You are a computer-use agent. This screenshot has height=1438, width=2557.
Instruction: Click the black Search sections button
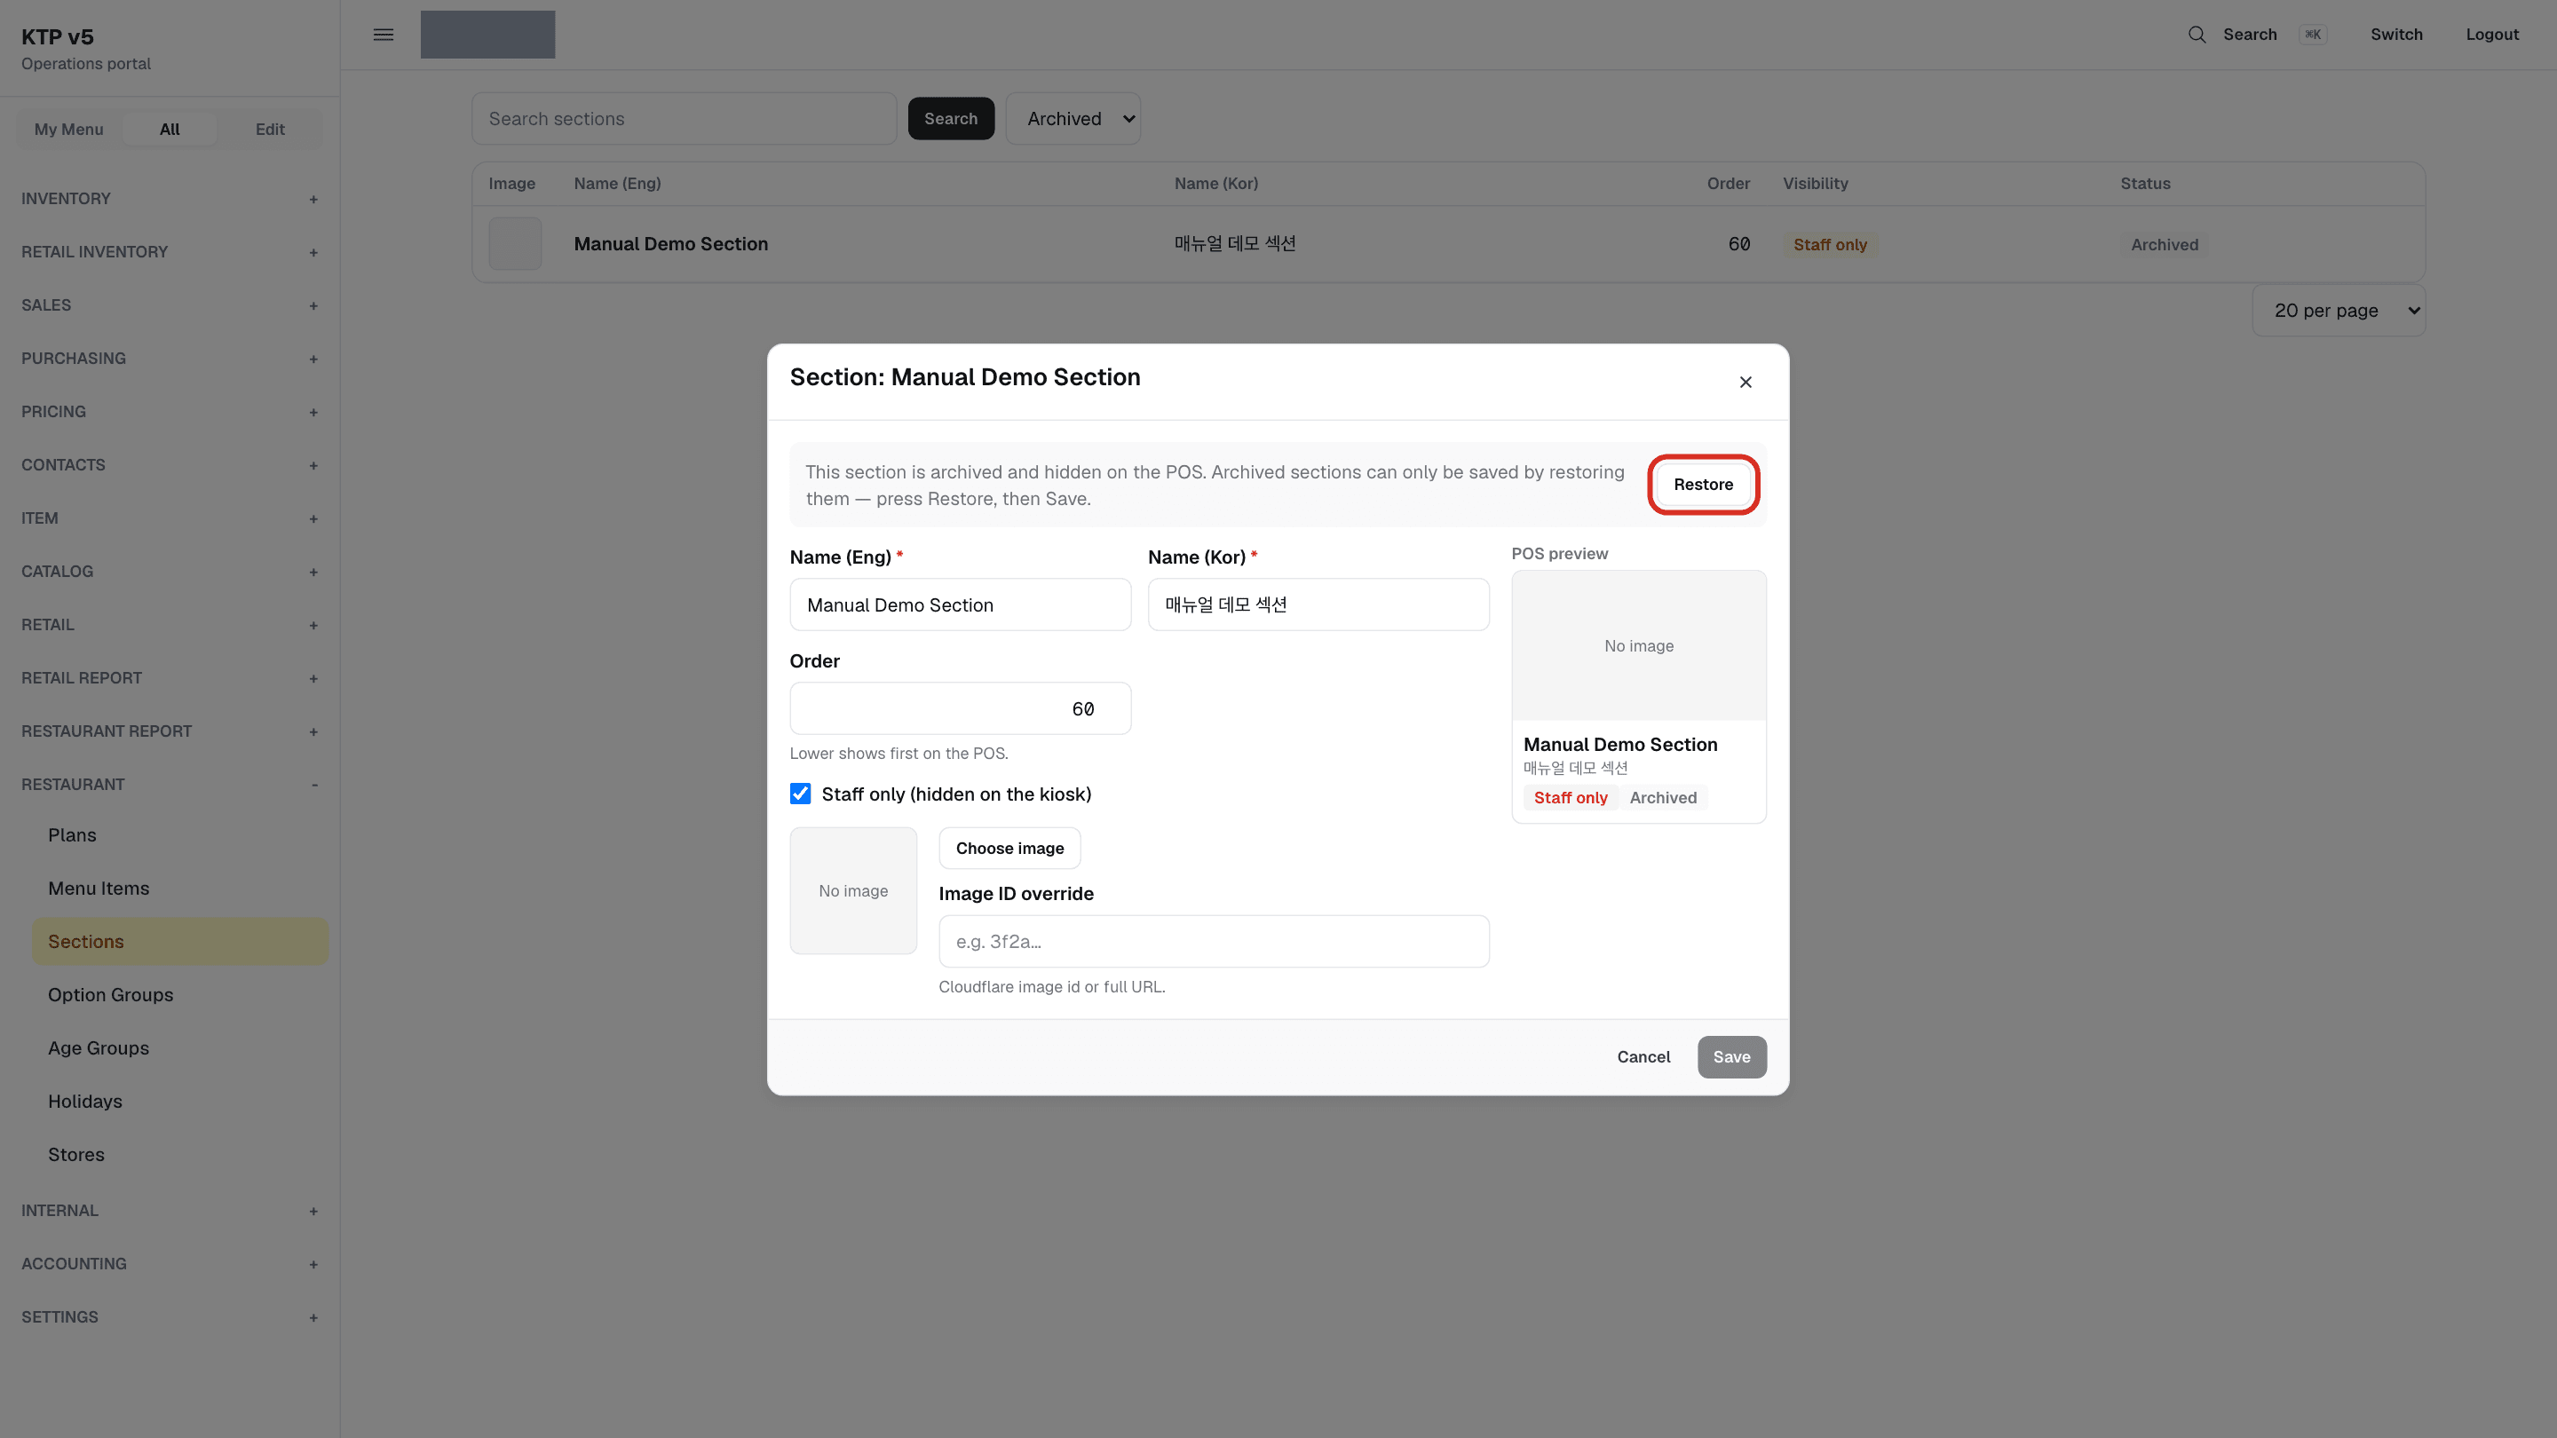[951, 119]
